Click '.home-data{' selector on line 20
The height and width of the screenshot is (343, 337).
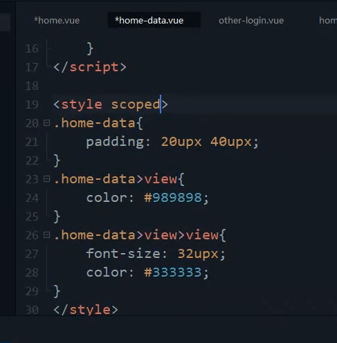98,123
